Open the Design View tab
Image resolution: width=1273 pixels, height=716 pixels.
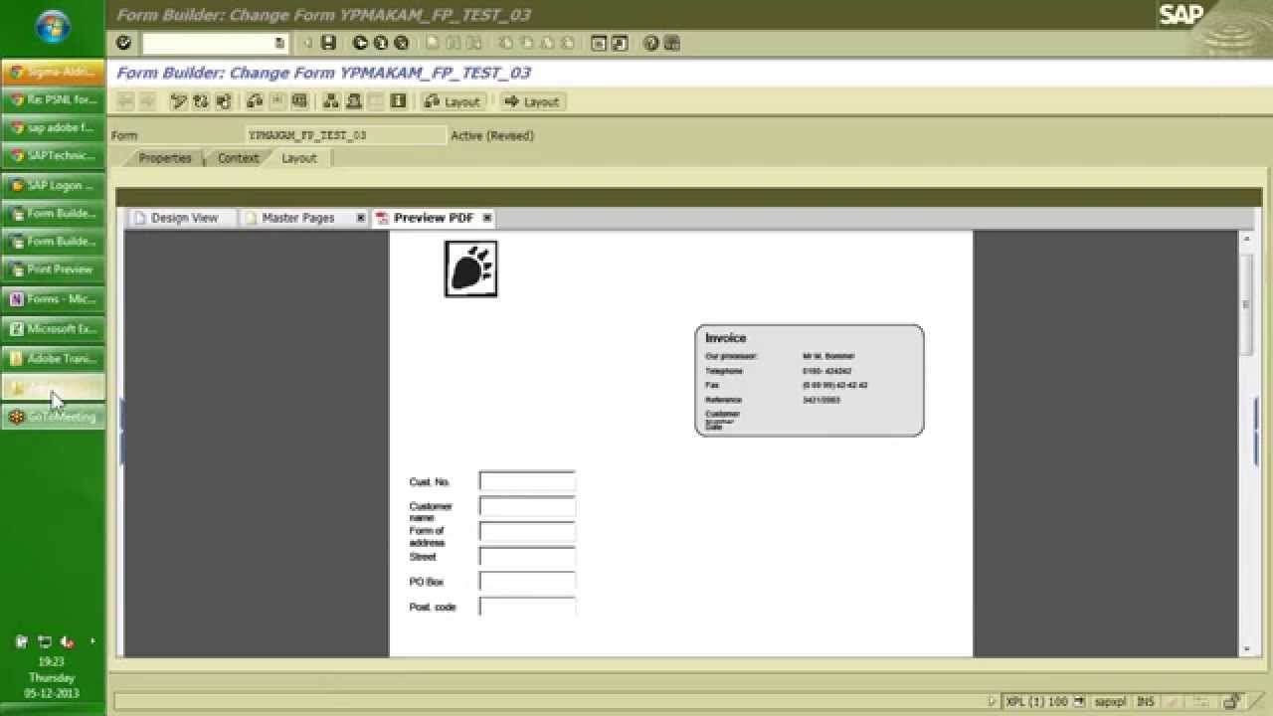184,218
